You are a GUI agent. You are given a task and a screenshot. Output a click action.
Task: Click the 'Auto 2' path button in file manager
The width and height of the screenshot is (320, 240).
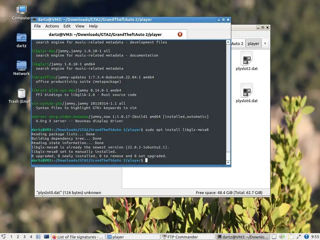[238, 43]
